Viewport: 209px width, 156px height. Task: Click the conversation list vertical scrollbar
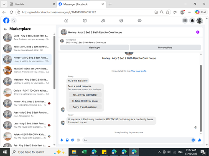[x=54, y=62]
